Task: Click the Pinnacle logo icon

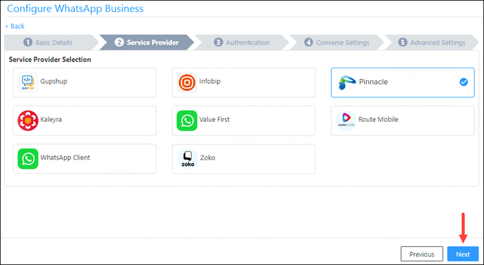Action: (346, 82)
